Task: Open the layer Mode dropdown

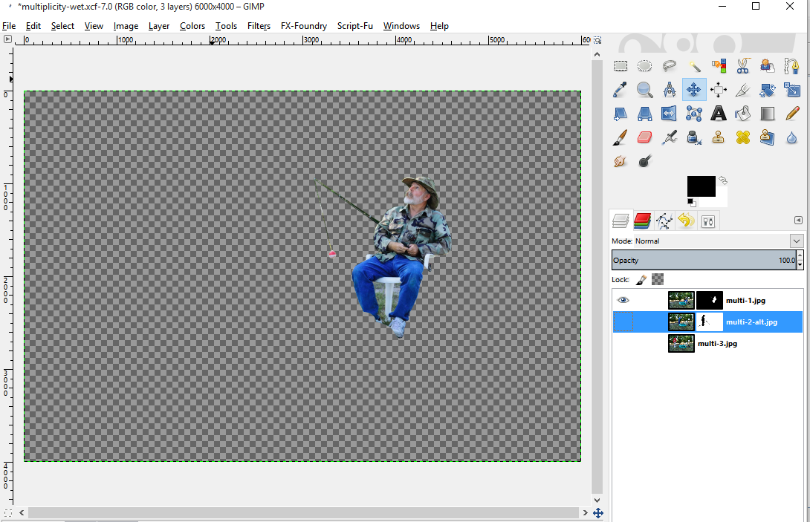Action: [797, 241]
